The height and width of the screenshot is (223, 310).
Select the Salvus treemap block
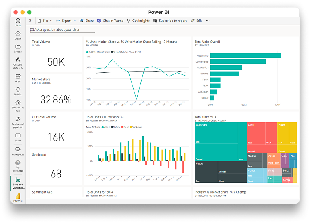pyautogui.click(x=287, y=180)
